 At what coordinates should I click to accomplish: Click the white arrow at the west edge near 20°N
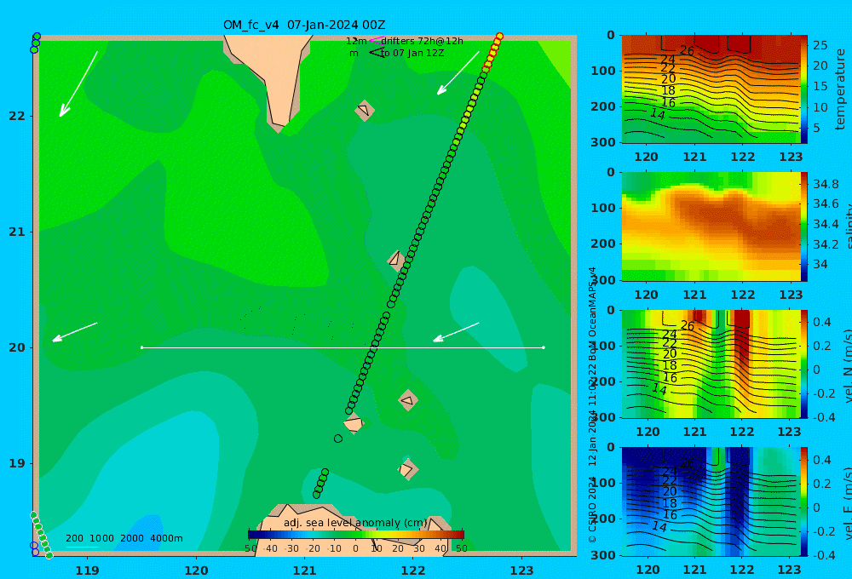tap(75, 332)
